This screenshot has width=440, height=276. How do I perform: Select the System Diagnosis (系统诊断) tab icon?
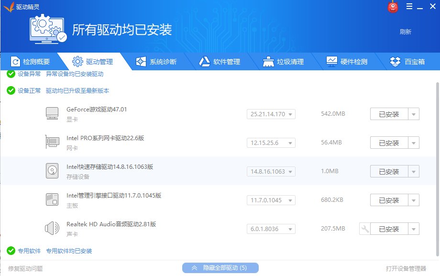click(x=141, y=61)
